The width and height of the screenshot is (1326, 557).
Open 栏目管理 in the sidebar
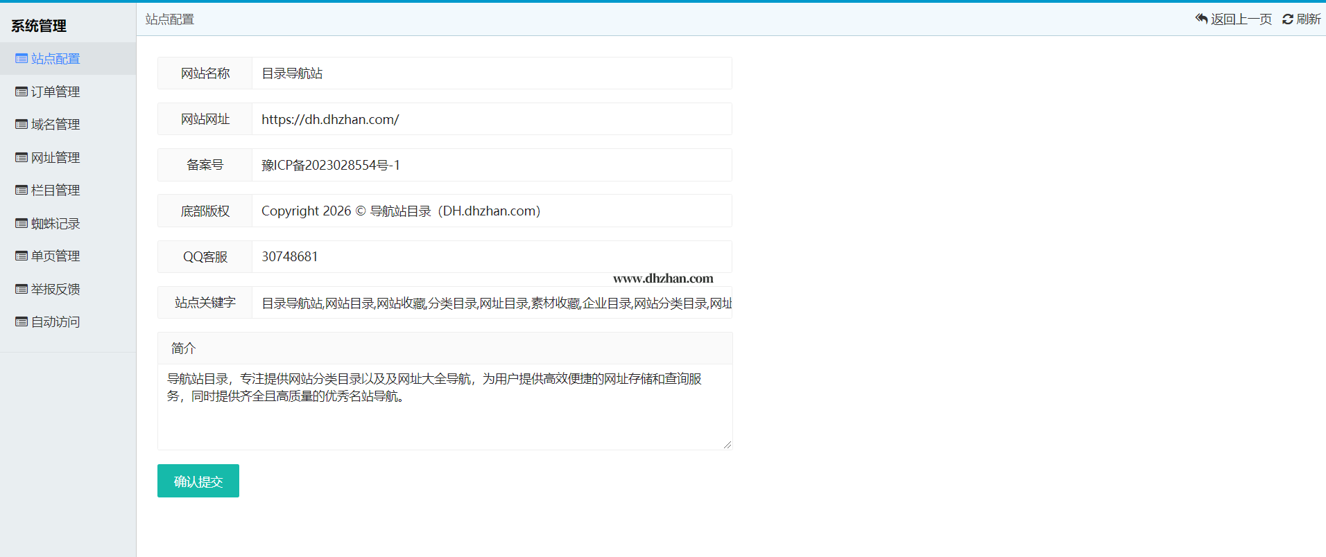[55, 191]
